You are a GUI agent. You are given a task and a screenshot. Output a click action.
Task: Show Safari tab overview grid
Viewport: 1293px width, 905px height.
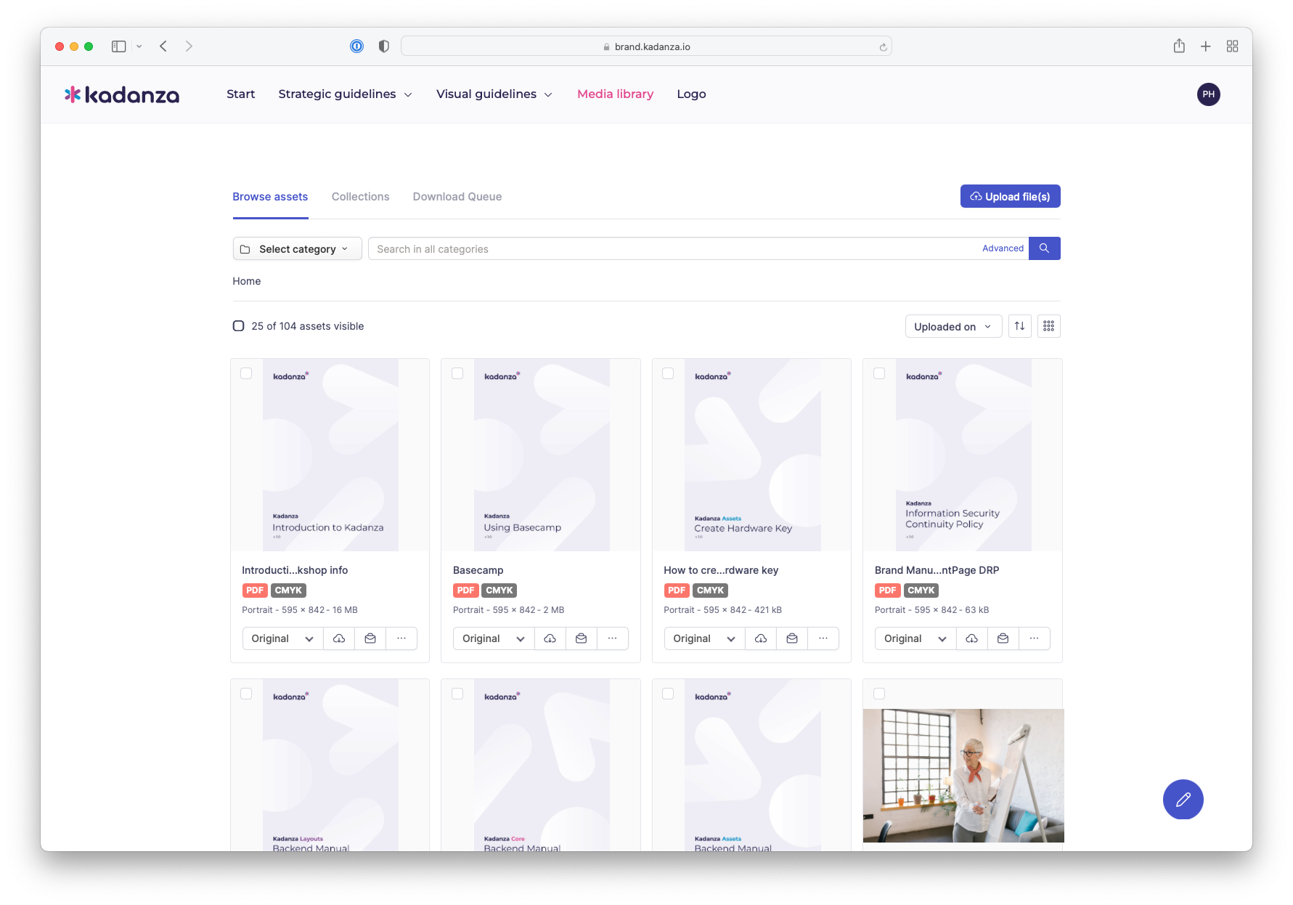coord(1232,46)
